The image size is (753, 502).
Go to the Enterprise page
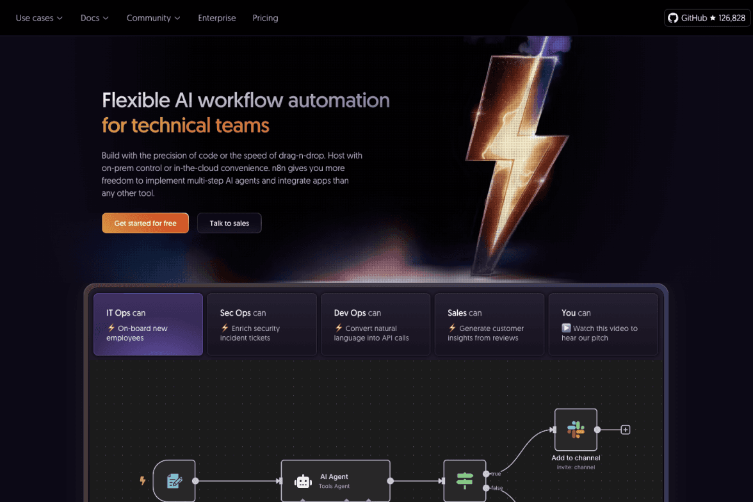216,18
